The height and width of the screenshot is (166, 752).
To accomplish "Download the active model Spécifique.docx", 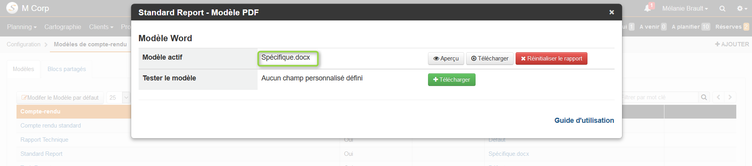I will [490, 58].
